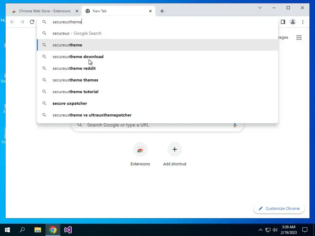Open the volume tray icon
This screenshot has height=236, width=315.
pyautogui.click(x=275, y=230)
